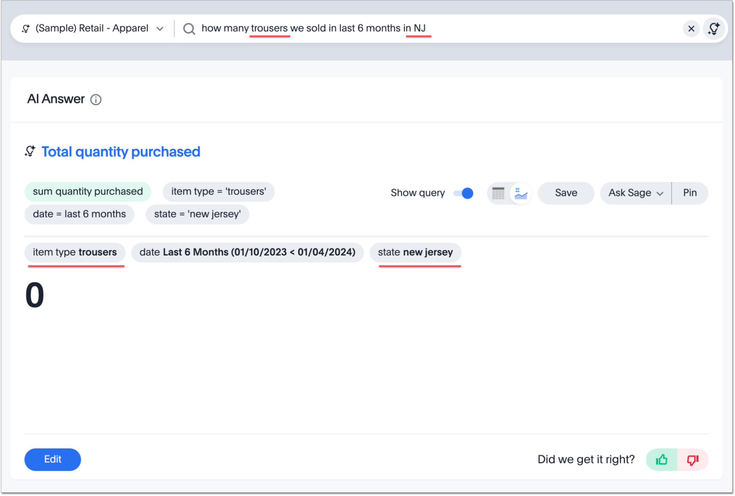Image resolution: width=735 pixels, height=496 pixels.
Task: Click the state new jersey filter expander
Action: pyautogui.click(x=415, y=252)
